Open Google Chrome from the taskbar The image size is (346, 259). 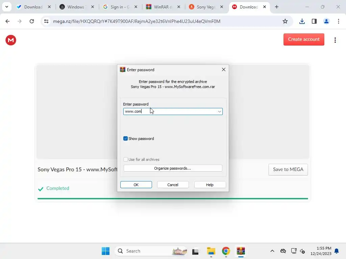tap(226, 251)
